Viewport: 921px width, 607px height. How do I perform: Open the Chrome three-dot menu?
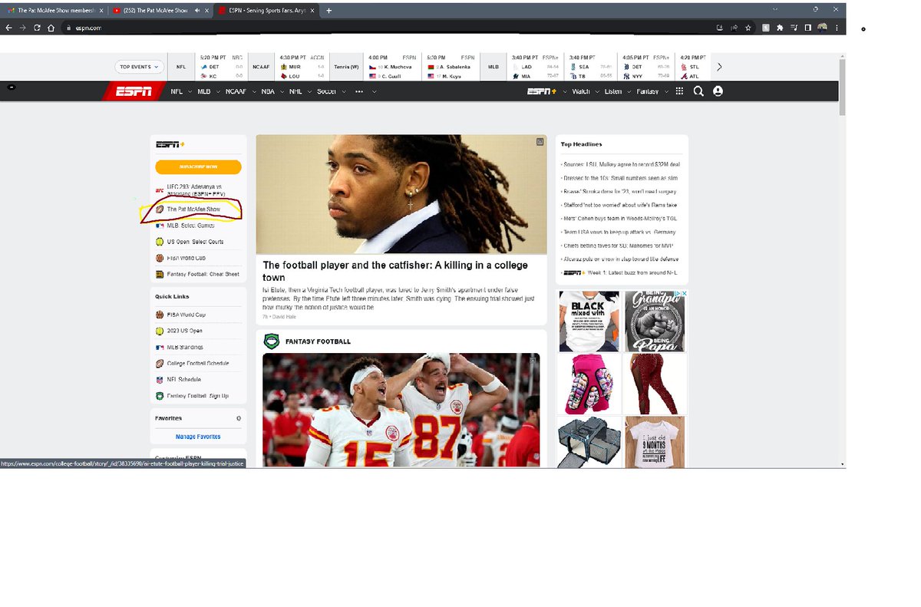(837, 28)
